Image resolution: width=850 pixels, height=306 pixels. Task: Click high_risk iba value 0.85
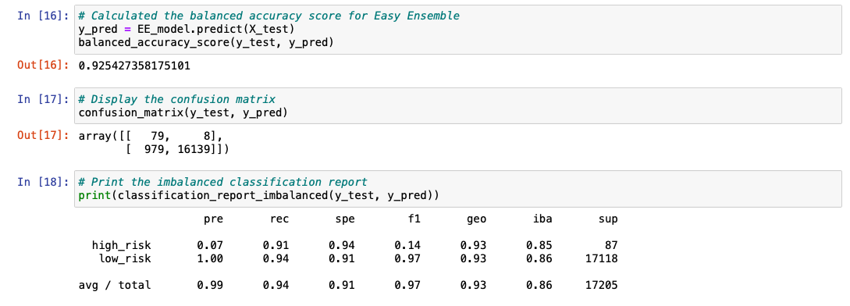click(539, 245)
